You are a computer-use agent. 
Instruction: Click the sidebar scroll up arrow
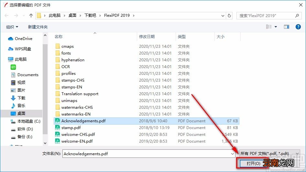coord(45,35)
